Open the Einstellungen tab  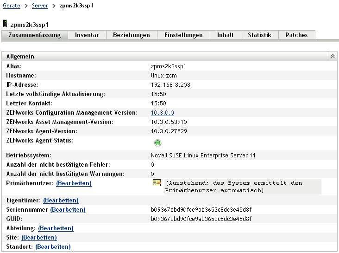[x=183, y=35]
